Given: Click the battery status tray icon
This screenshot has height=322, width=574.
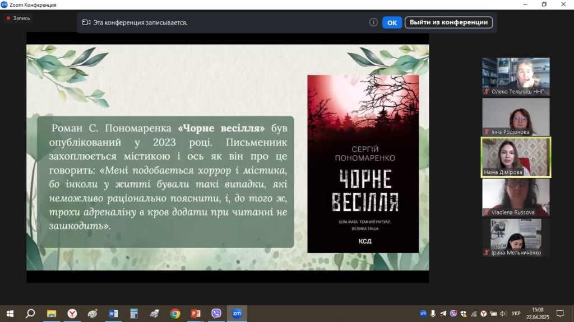Looking at the screenshot, I should click(493, 314).
